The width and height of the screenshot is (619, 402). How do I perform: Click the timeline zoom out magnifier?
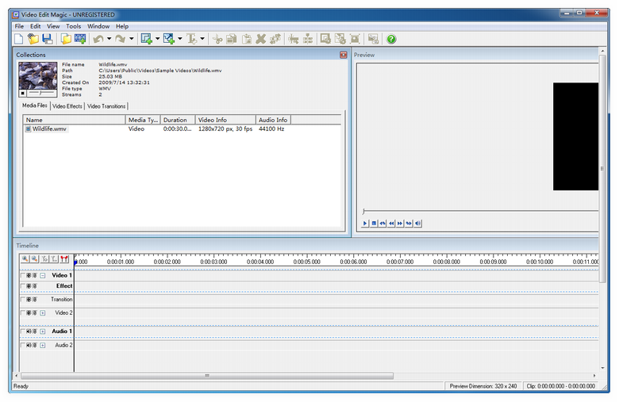[x=34, y=258]
